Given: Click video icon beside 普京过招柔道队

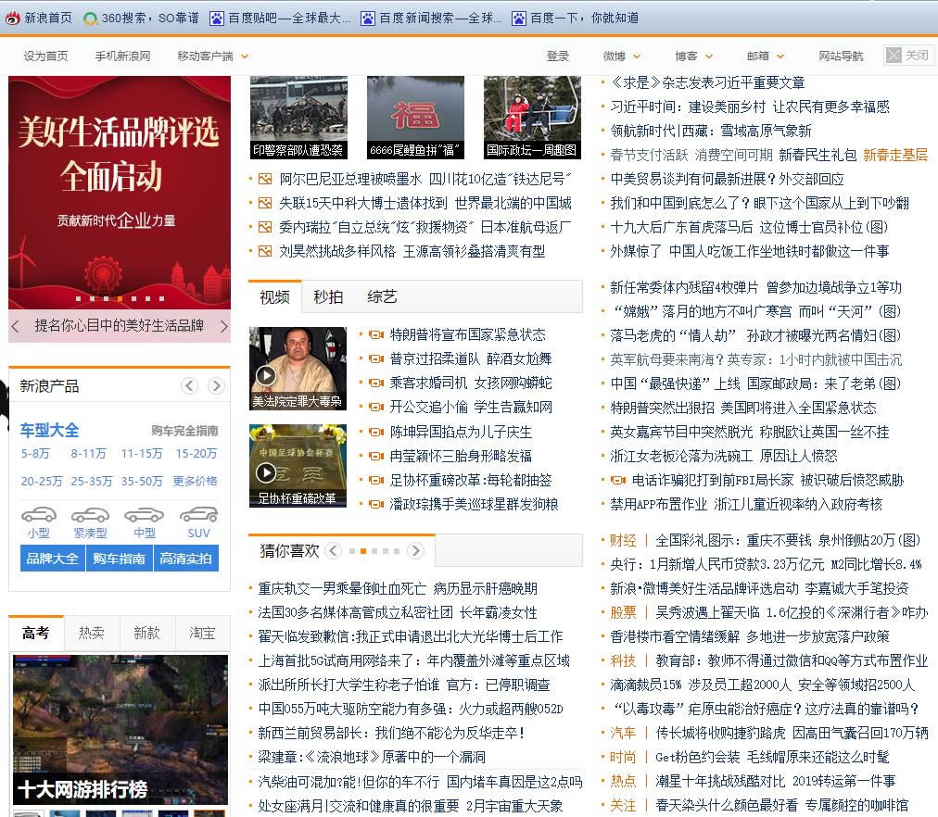Looking at the screenshot, I should [375, 358].
